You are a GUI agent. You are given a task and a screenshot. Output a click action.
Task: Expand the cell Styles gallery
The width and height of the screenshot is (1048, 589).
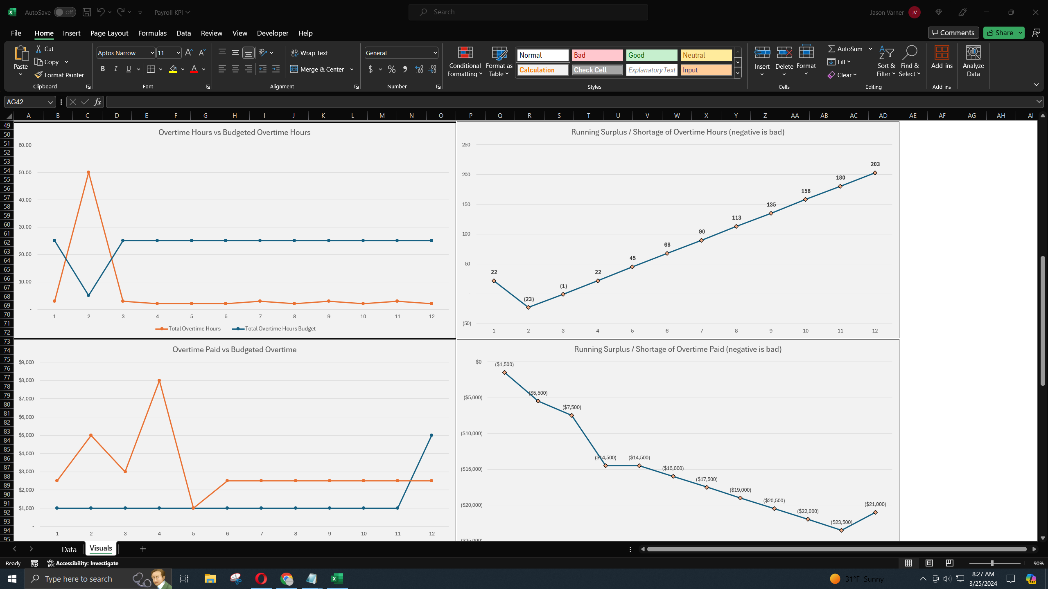(738, 73)
